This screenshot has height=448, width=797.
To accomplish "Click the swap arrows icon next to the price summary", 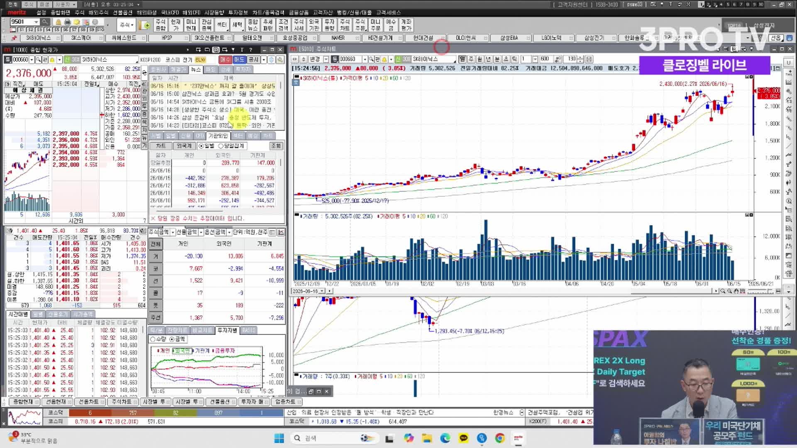I will (x=144, y=73).
